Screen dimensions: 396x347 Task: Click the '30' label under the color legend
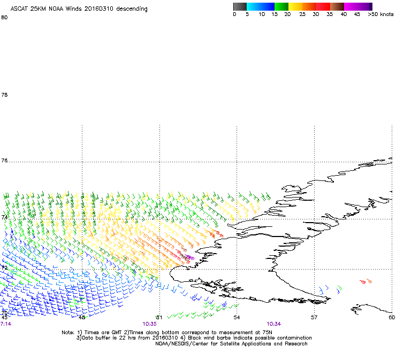tap(316, 14)
